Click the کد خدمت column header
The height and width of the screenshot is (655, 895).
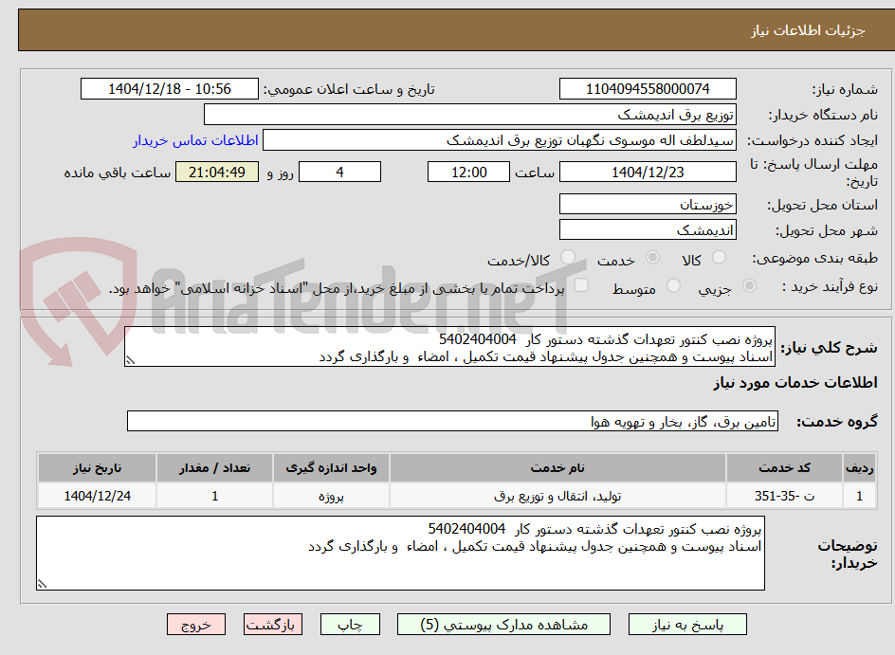784,468
